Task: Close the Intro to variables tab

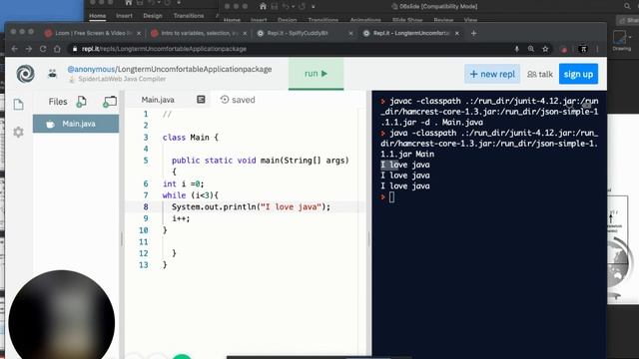Action: (245, 33)
